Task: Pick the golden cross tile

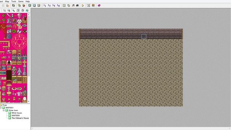Action: pos(25,63)
